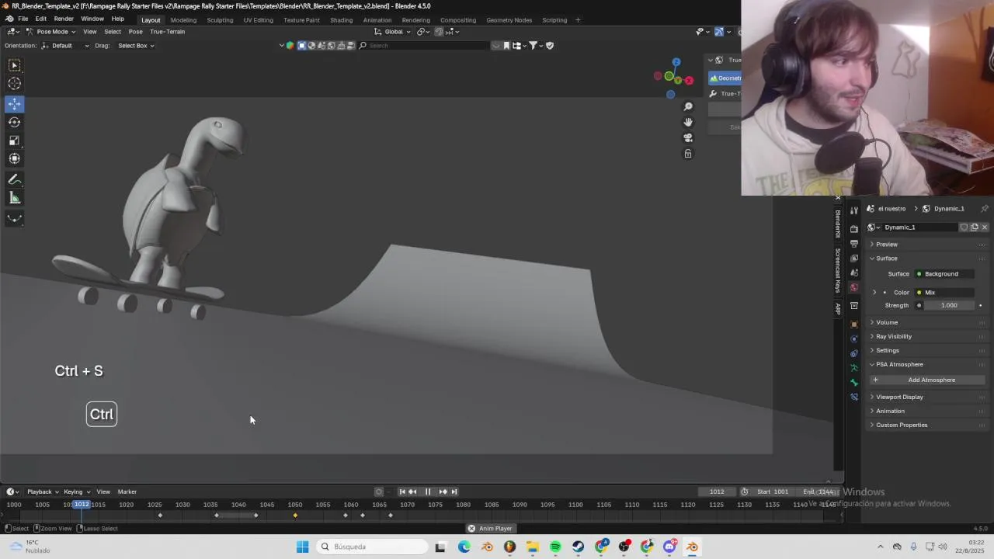994x559 pixels.
Task: Toggle the BlenderKit colorful sphere icon
Action: click(290, 46)
